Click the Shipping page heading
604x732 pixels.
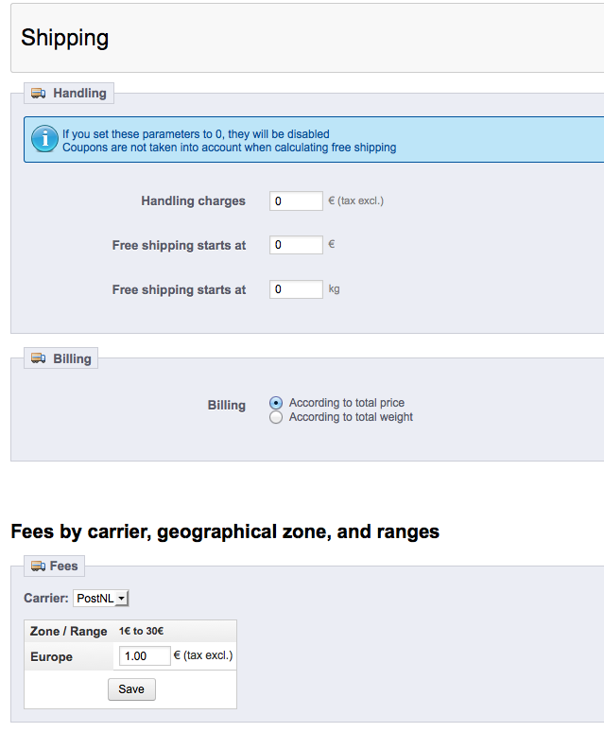[65, 38]
